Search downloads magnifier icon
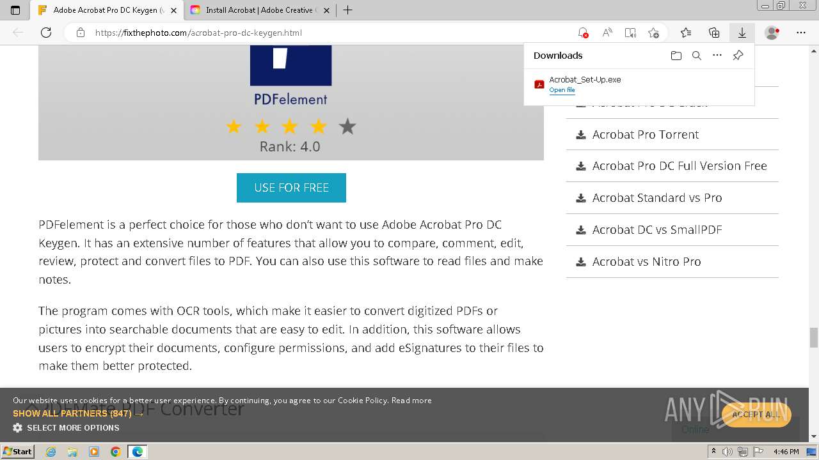This screenshot has height=460, width=819. click(697, 56)
